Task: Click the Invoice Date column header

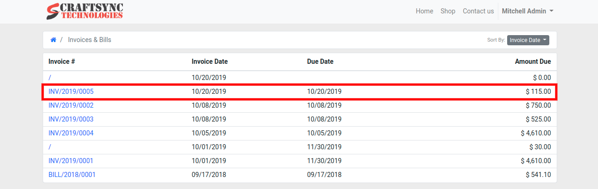Action: (x=210, y=61)
